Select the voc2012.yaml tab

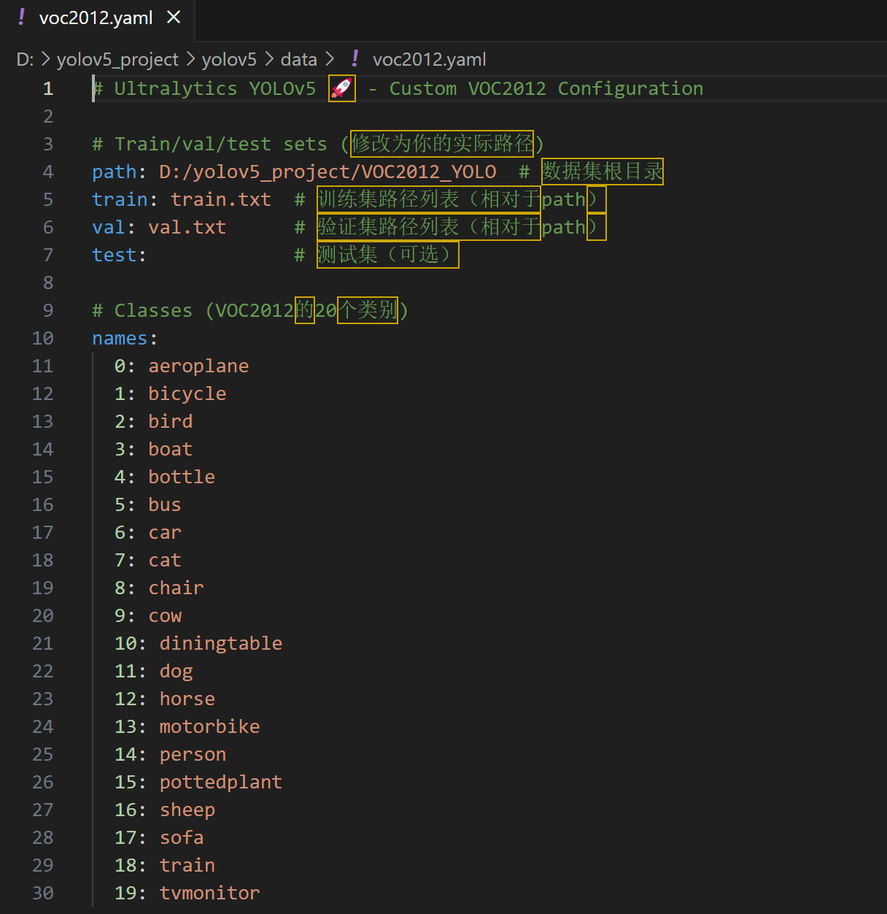point(98,20)
